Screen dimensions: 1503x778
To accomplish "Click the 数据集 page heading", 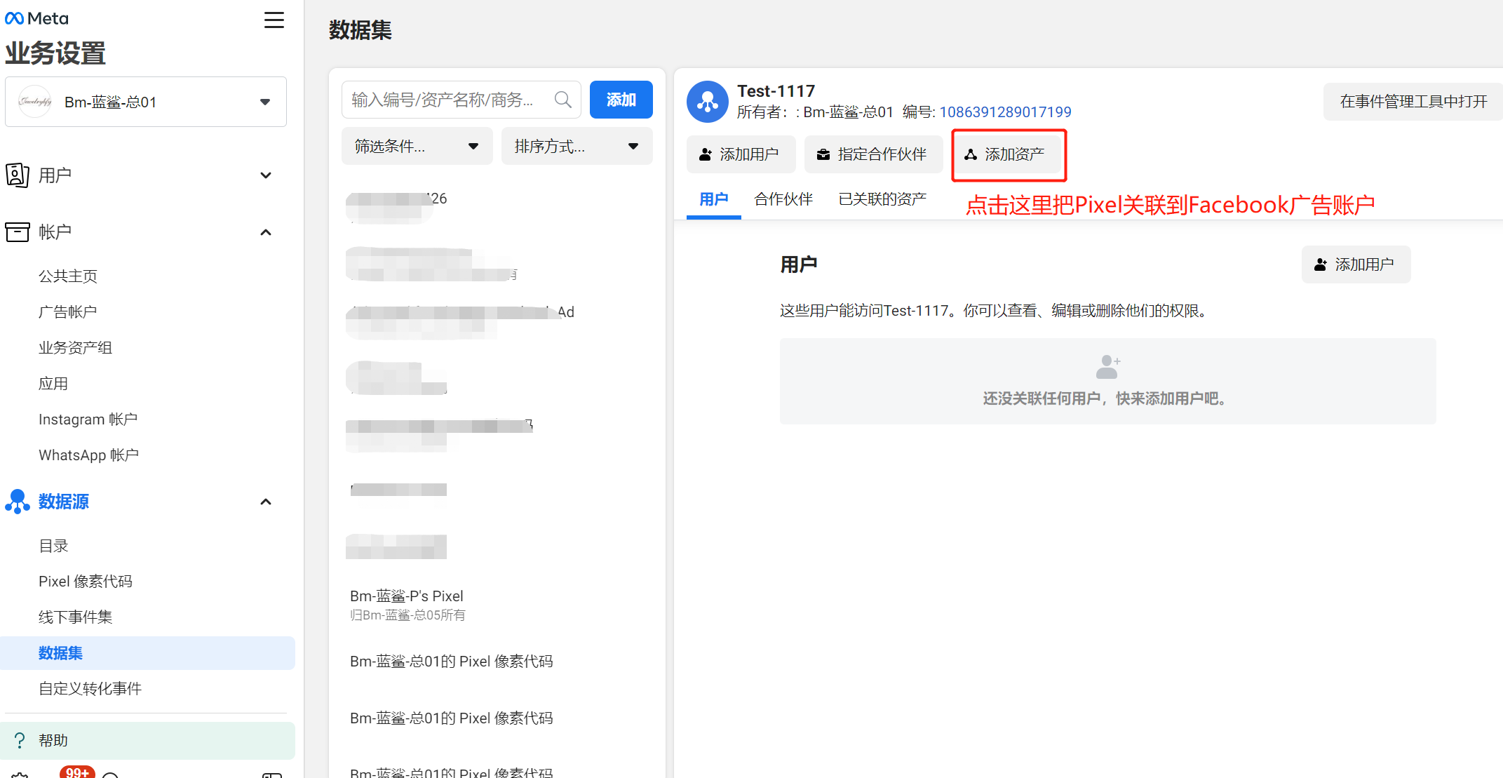I will tap(360, 30).
